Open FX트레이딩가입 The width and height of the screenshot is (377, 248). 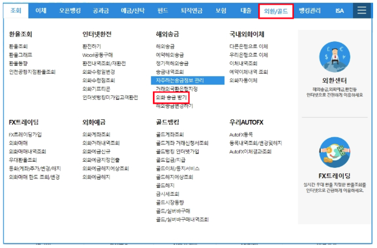[x=25, y=134]
